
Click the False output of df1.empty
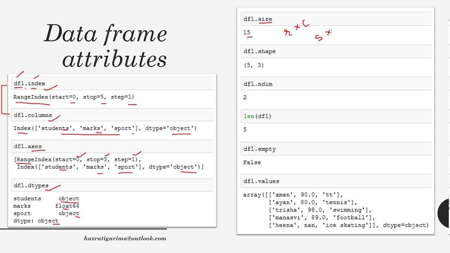click(x=252, y=162)
